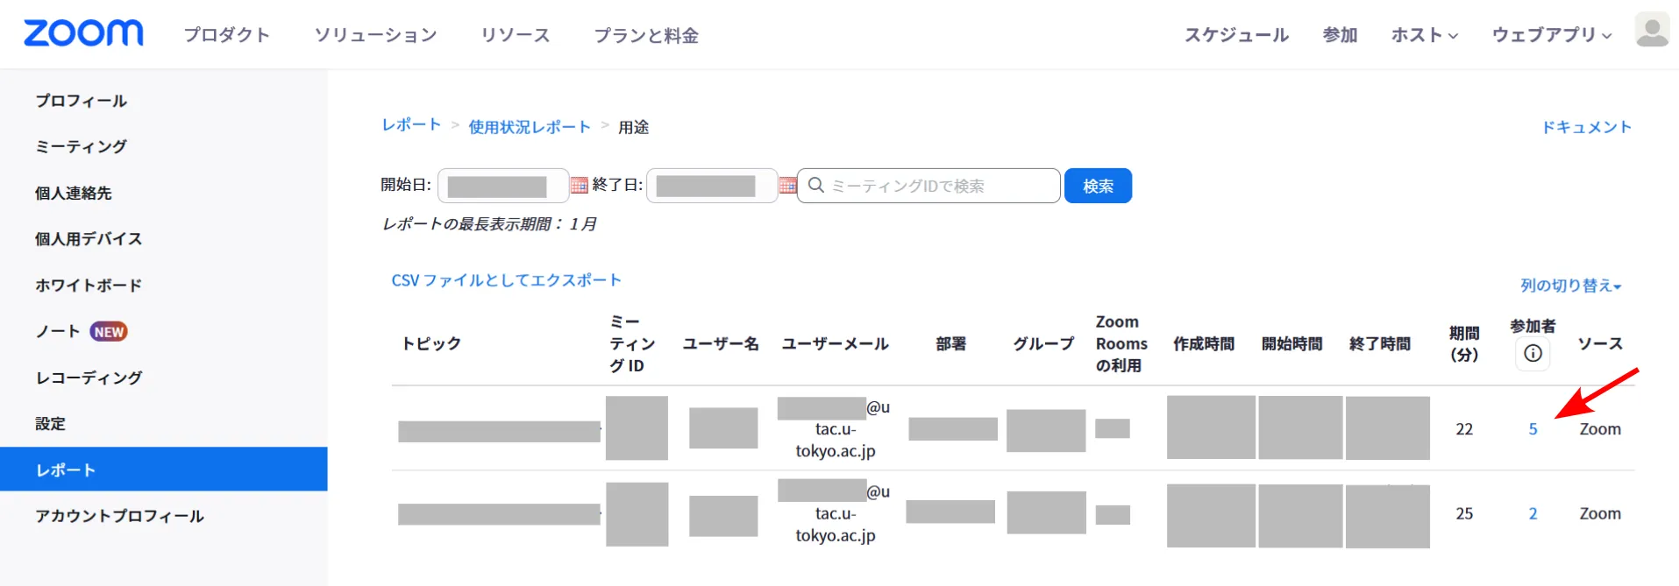Click participant count 5 link
1679x586 pixels.
click(1533, 429)
